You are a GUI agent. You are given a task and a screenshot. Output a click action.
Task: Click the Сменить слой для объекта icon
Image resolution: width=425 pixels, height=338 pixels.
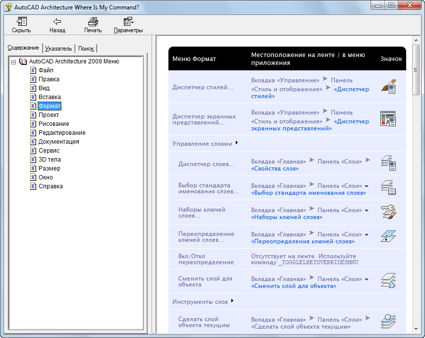[388, 281]
